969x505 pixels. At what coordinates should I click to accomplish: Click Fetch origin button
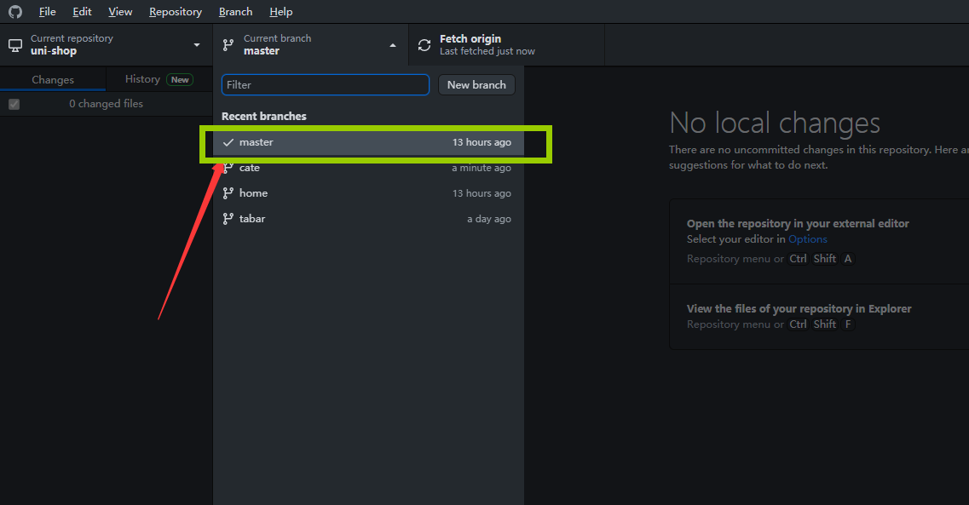506,45
